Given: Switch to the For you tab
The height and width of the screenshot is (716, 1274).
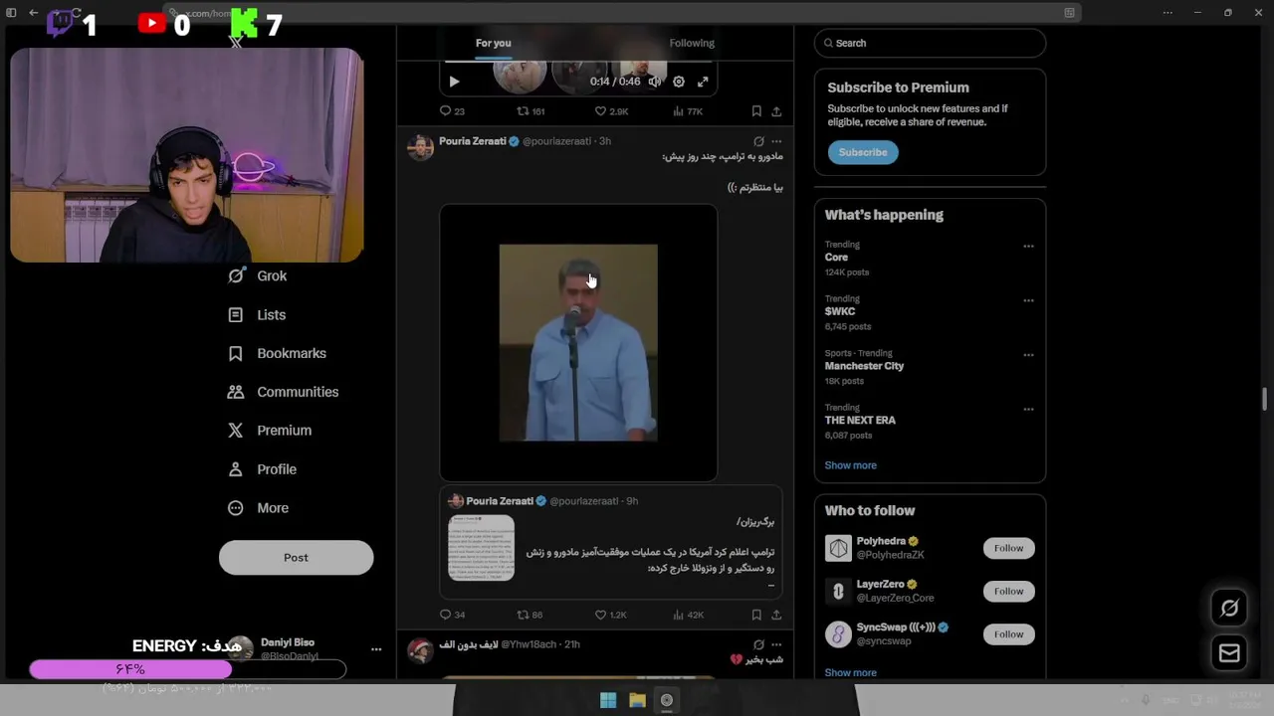Looking at the screenshot, I should click(x=493, y=43).
